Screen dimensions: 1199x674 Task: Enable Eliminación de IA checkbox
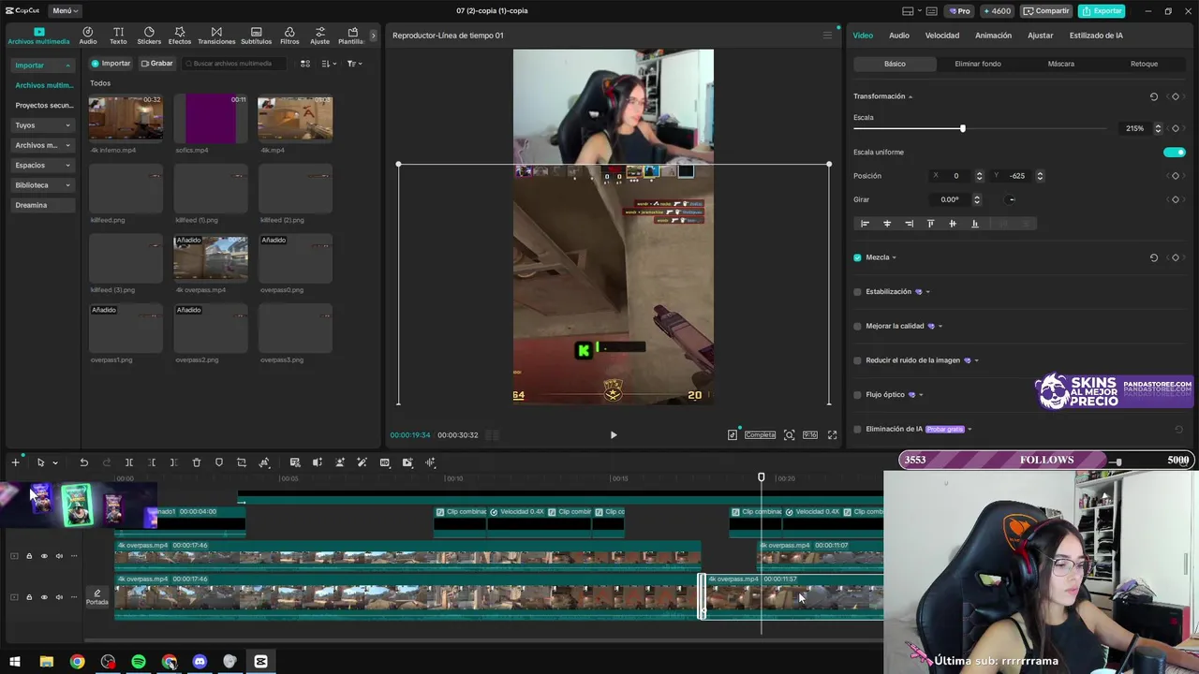[857, 429]
